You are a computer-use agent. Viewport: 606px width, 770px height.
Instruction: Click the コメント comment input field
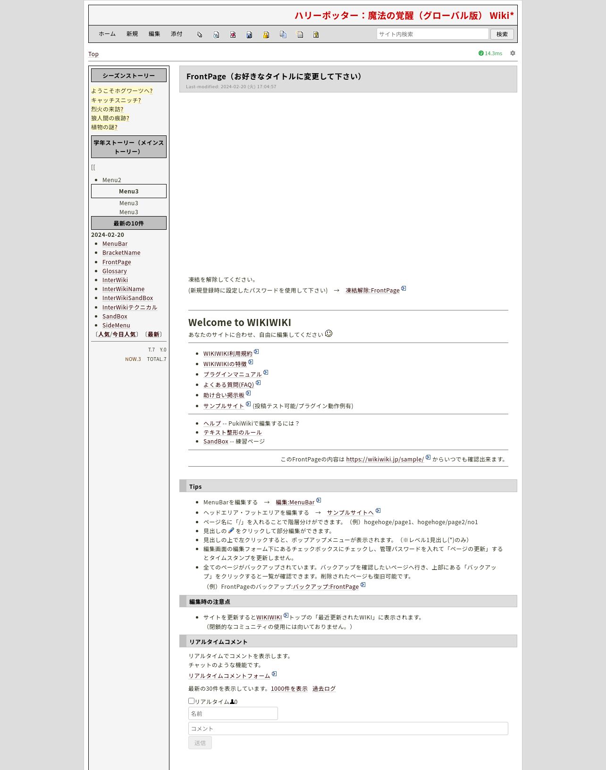[348, 728]
